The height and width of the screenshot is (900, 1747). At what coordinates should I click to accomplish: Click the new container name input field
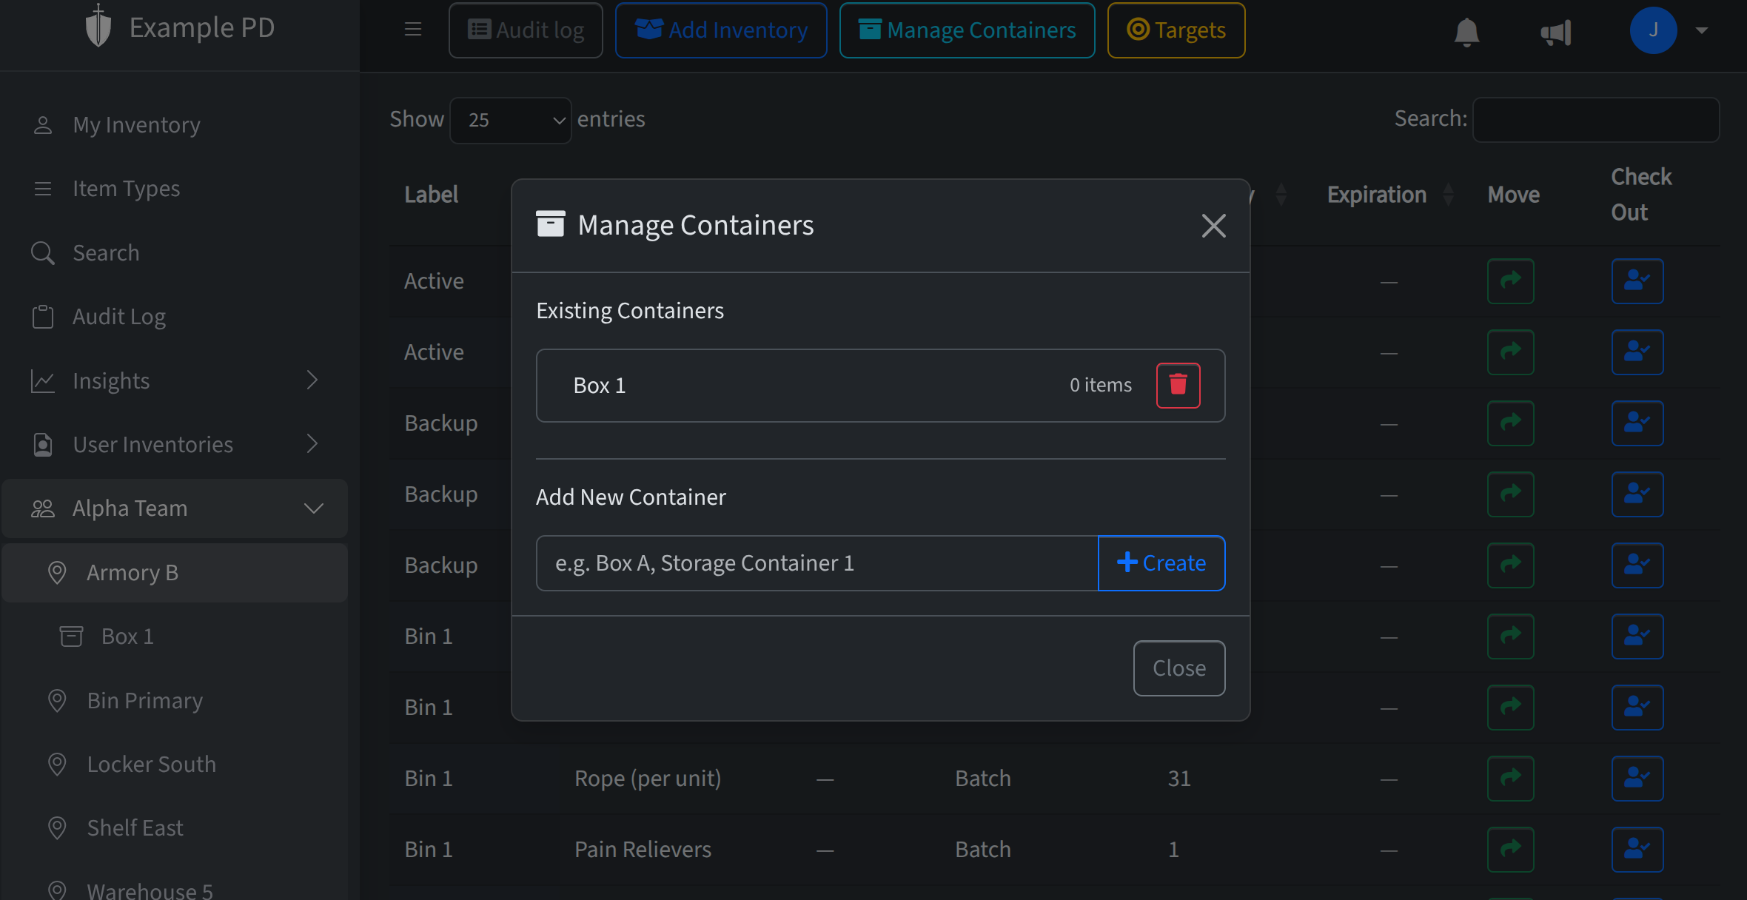814,562
